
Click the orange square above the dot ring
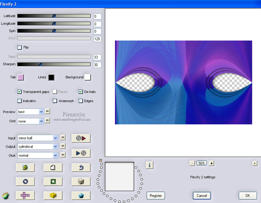pyautogui.click(x=101, y=160)
